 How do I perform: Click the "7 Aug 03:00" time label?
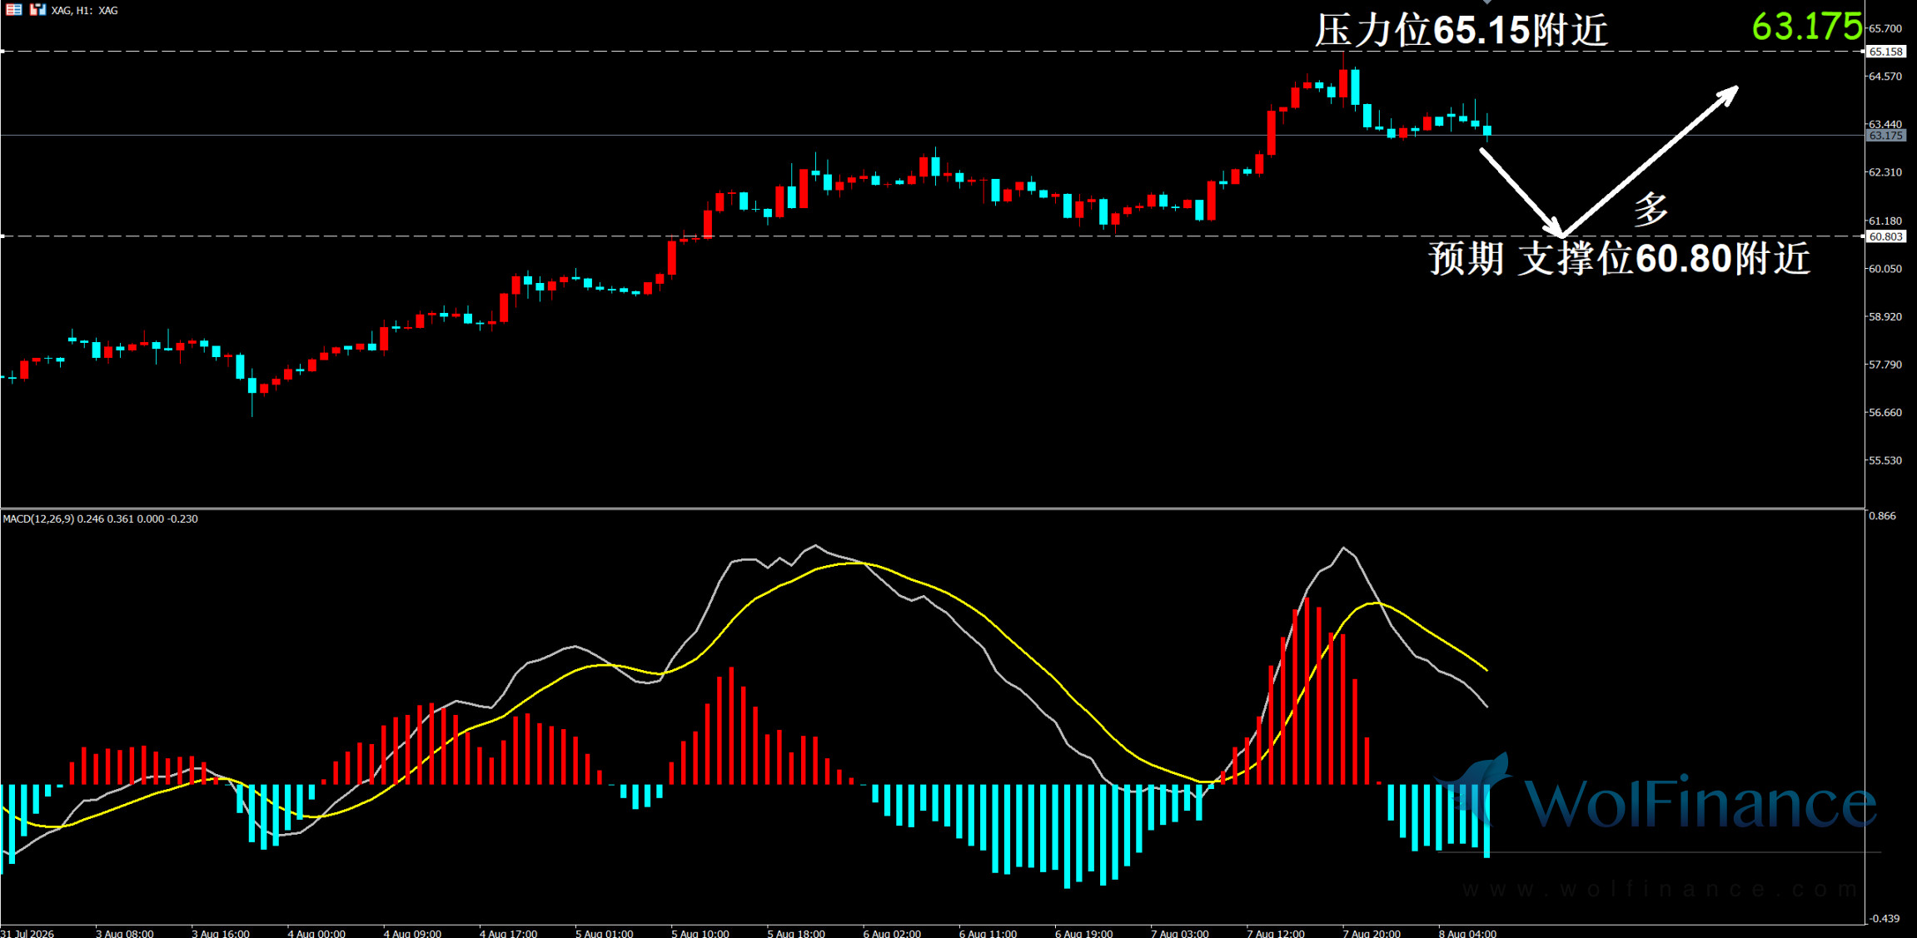coord(1180,933)
